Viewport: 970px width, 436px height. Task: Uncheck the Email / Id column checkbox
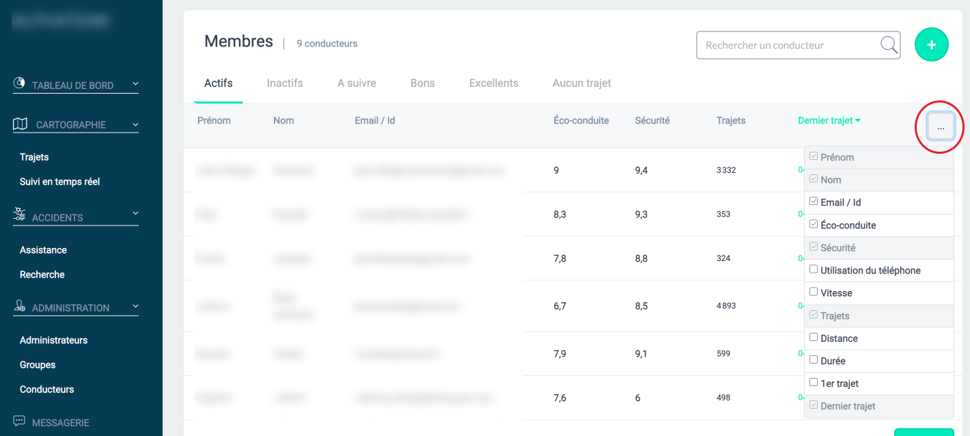(814, 202)
